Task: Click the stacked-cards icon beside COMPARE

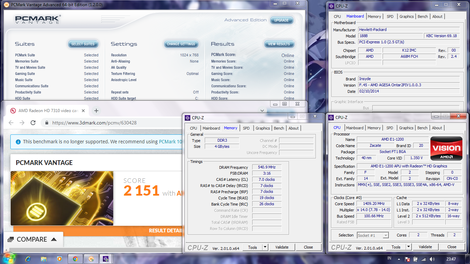Action: [x=11, y=239]
